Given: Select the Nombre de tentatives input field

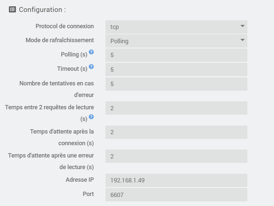Looking at the screenshot, I should pos(176,84).
